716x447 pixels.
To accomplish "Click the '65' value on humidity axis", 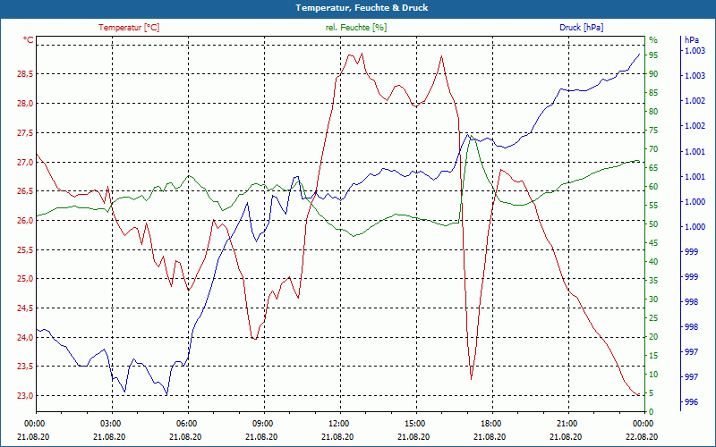I will click(653, 168).
